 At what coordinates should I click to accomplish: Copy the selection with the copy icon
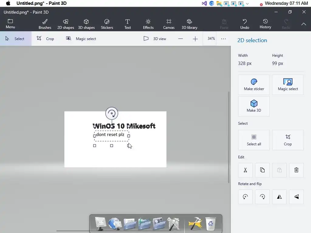tap(262, 170)
